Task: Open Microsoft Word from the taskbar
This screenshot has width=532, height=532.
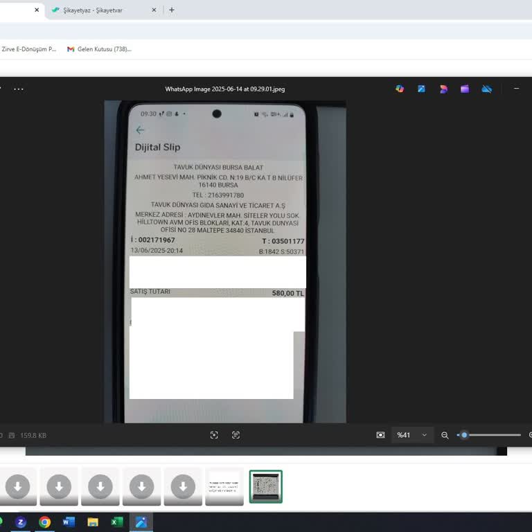Action: coord(69,522)
